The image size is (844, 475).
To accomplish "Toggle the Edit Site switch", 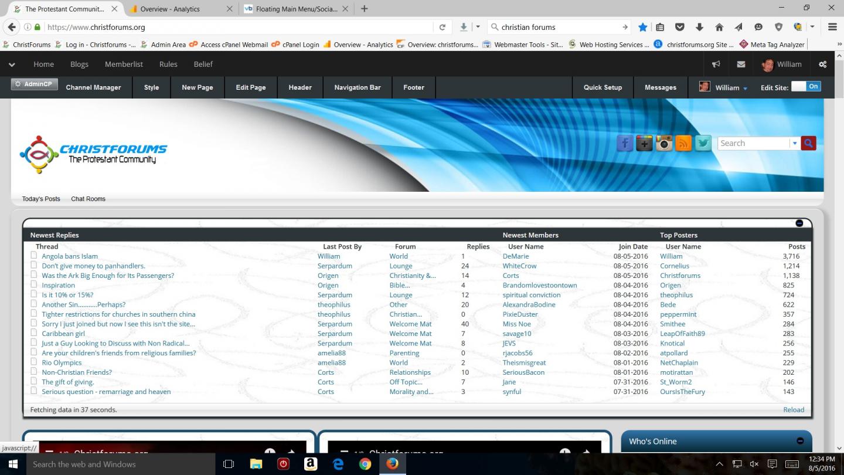I will pos(806,86).
